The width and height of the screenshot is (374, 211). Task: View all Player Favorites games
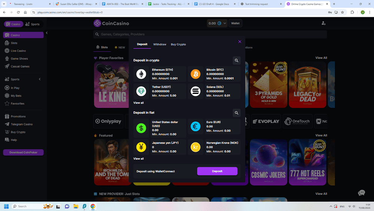(321, 58)
